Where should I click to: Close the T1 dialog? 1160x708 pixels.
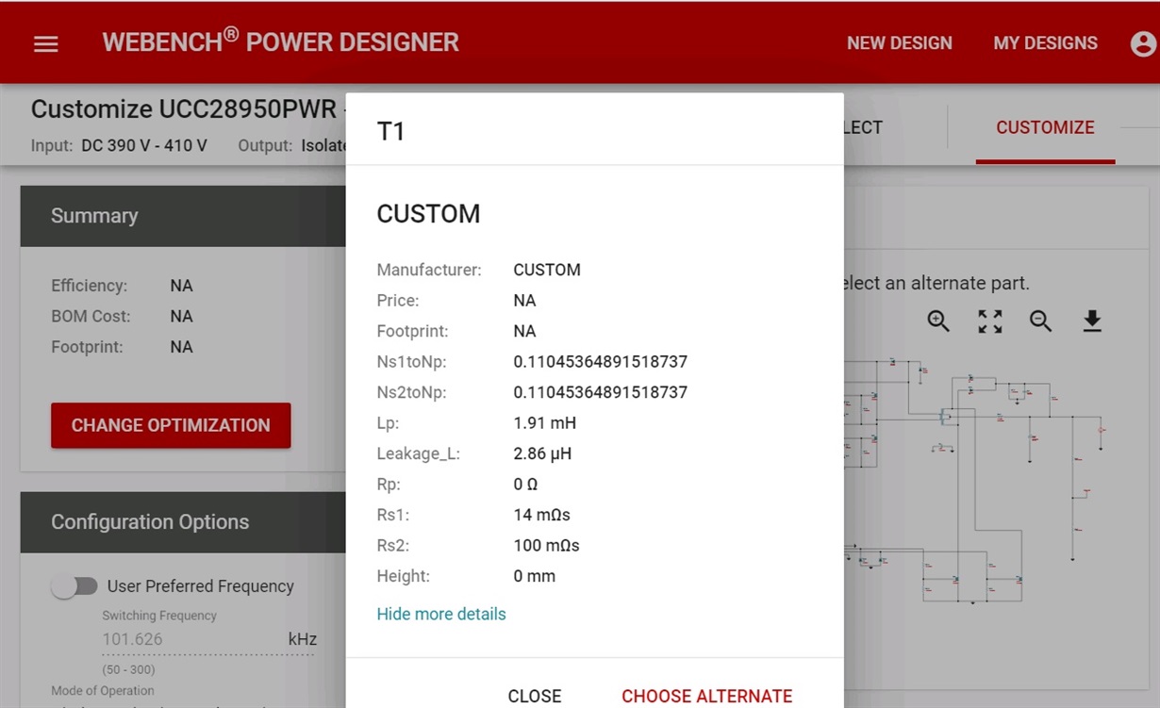click(535, 696)
